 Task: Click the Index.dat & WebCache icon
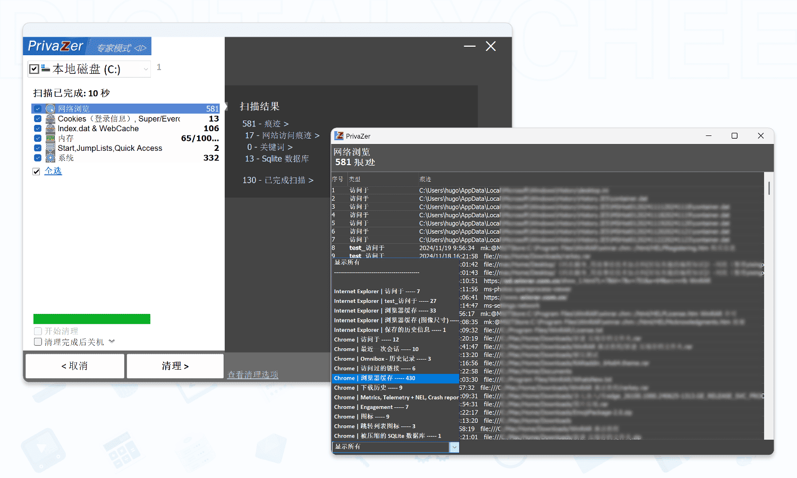click(x=50, y=129)
